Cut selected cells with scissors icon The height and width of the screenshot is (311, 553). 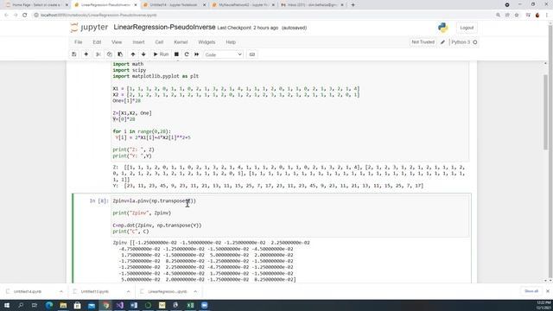pyautogui.click(x=99, y=54)
